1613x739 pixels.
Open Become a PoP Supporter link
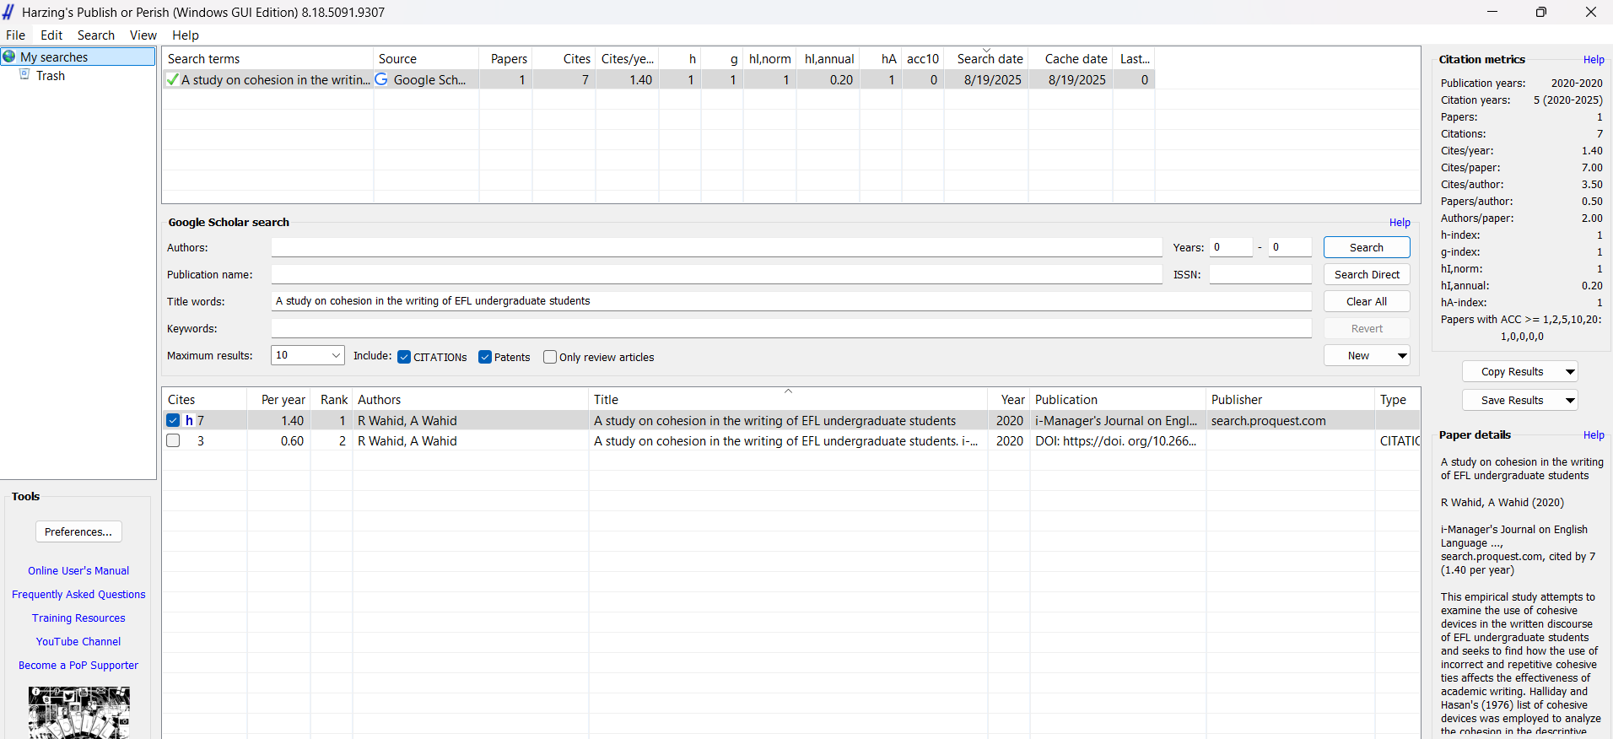(x=78, y=665)
